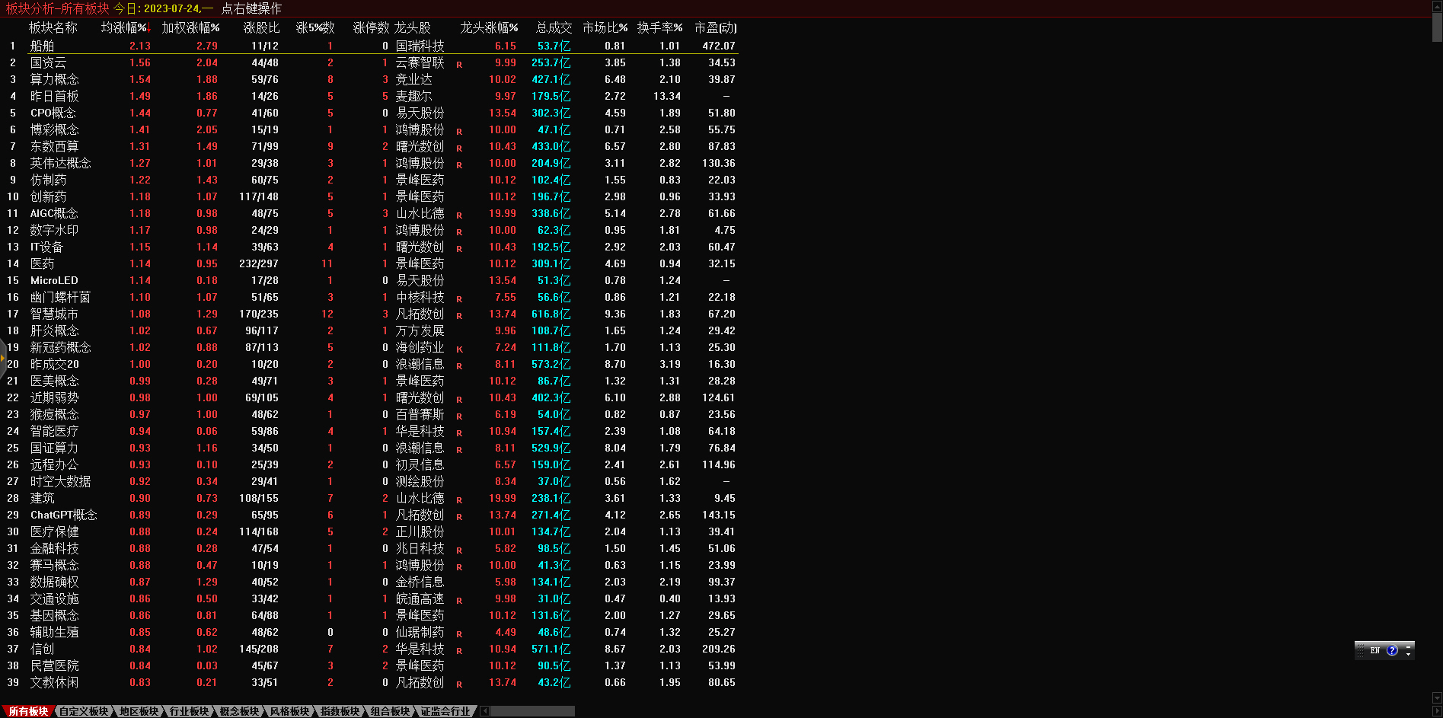Sort by 总成交 column header
This screenshot has height=718, width=1443.
tap(554, 27)
